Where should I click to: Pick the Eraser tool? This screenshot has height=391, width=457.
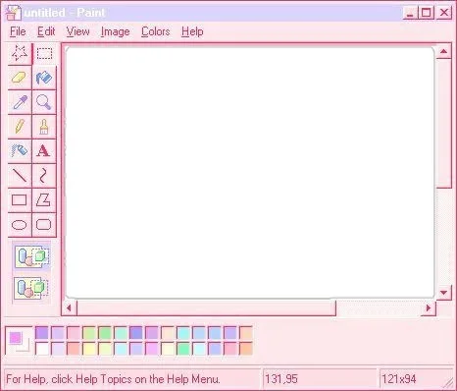[20, 78]
